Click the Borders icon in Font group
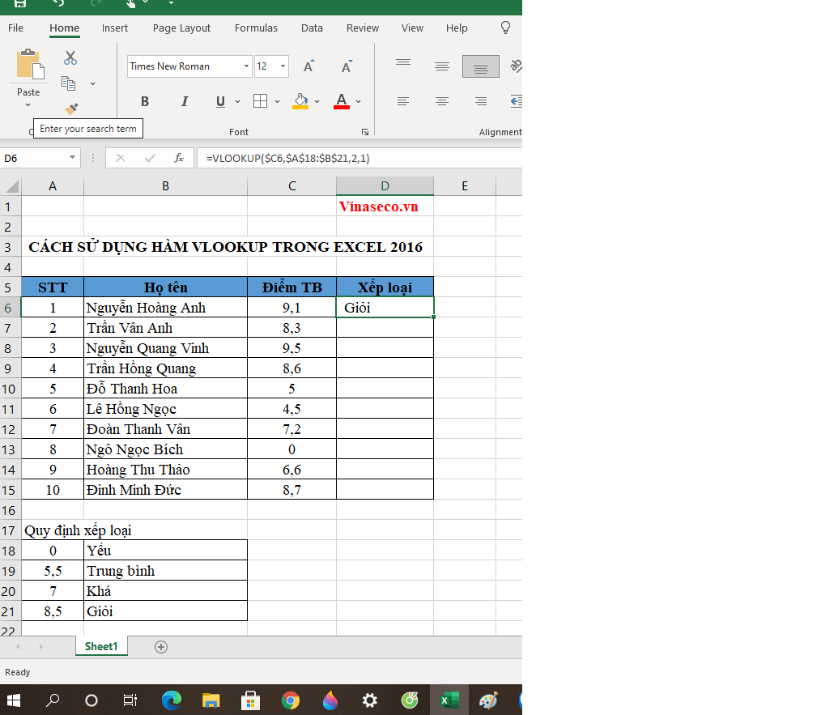821x715 pixels. (x=260, y=101)
